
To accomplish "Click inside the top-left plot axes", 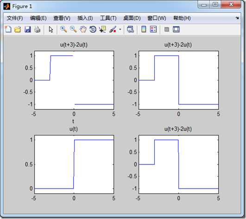I will [x=74, y=80].
